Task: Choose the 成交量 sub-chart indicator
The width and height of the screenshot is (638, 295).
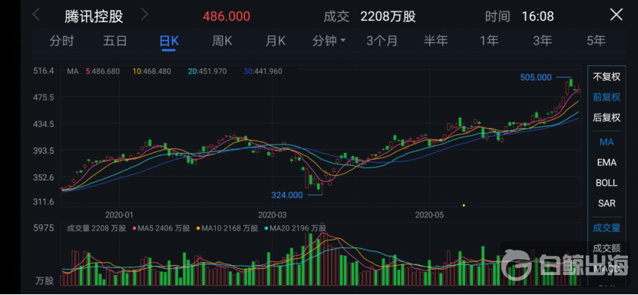Action: pos(607,228)
